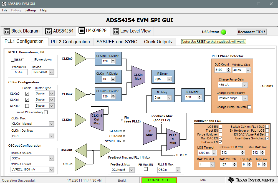Open the Feedback Mux dropdown
Viewport: 278px width, 183px height.
132,170
